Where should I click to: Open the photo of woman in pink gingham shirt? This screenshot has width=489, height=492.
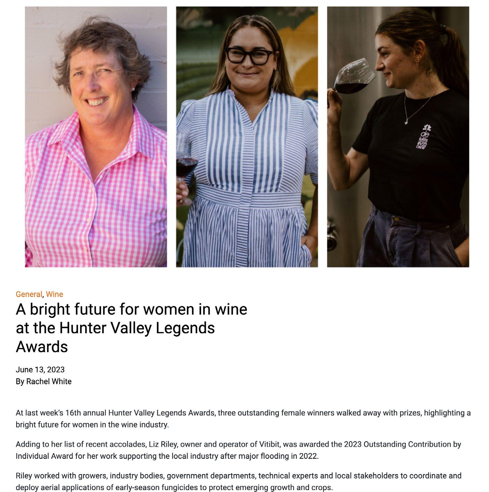96,137
